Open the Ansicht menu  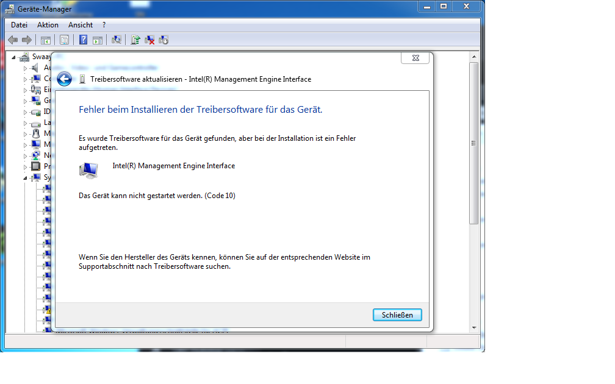pyautogui.click(x=81, y=25)
